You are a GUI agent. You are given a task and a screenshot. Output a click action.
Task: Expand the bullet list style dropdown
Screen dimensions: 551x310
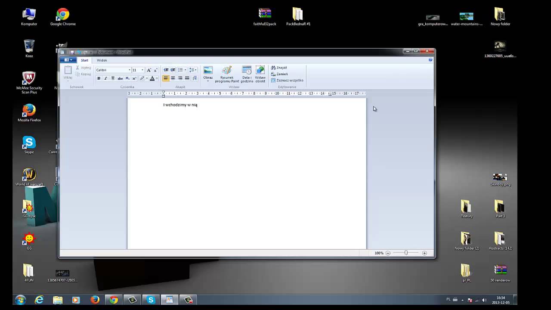pos(186,70)
